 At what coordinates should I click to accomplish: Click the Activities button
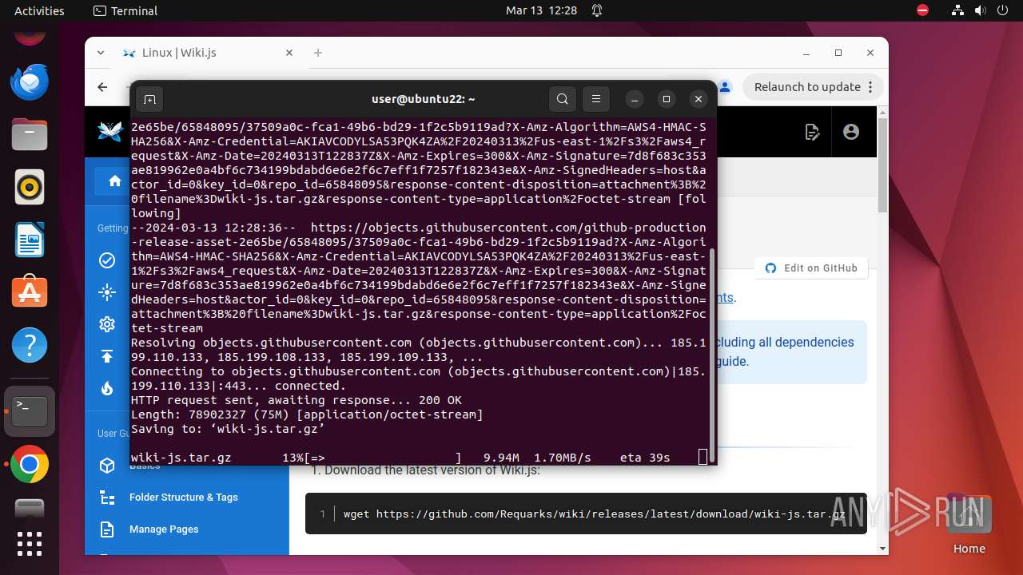click(39, 10)
